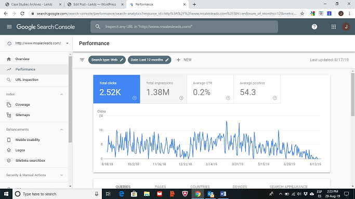355x199 pixels.
Task: Click the sidebar vertical scrollbar
Action: point(70,99)
